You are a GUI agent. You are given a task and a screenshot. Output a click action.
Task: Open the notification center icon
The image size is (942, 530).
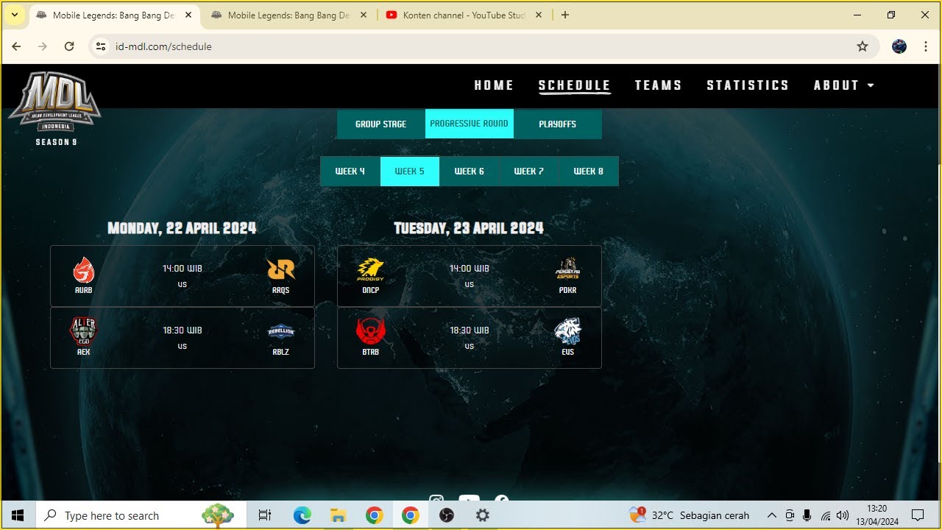[x=918, y=515]
